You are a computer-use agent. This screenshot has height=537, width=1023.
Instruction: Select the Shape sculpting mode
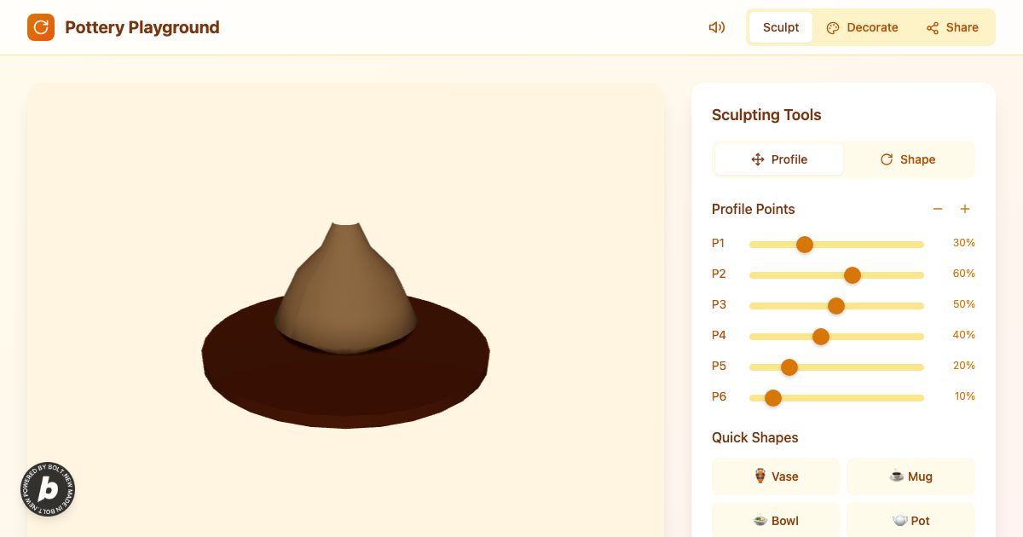point(908,159)
